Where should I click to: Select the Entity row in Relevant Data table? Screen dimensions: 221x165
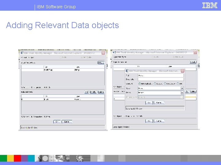pyautogui.click(x=63, y=99)
